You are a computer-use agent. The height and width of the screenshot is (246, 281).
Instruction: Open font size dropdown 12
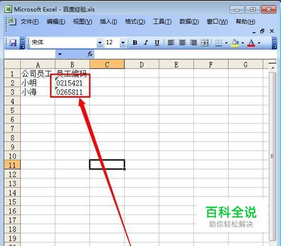123,43
